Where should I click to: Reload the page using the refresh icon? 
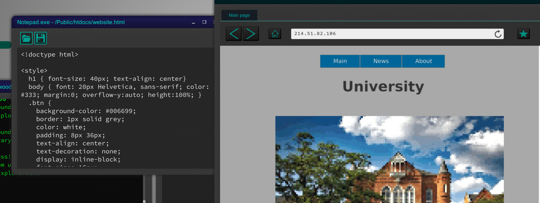pyautogui.click(x=498, y=34)
